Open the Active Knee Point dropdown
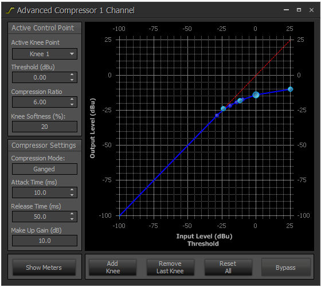Screen dimensions: 321x287 pos(45,54)
